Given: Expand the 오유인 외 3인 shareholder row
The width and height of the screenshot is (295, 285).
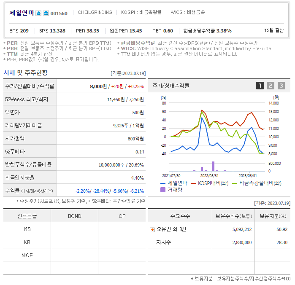Looking at the screenshot, I should (x=152, y=229).
